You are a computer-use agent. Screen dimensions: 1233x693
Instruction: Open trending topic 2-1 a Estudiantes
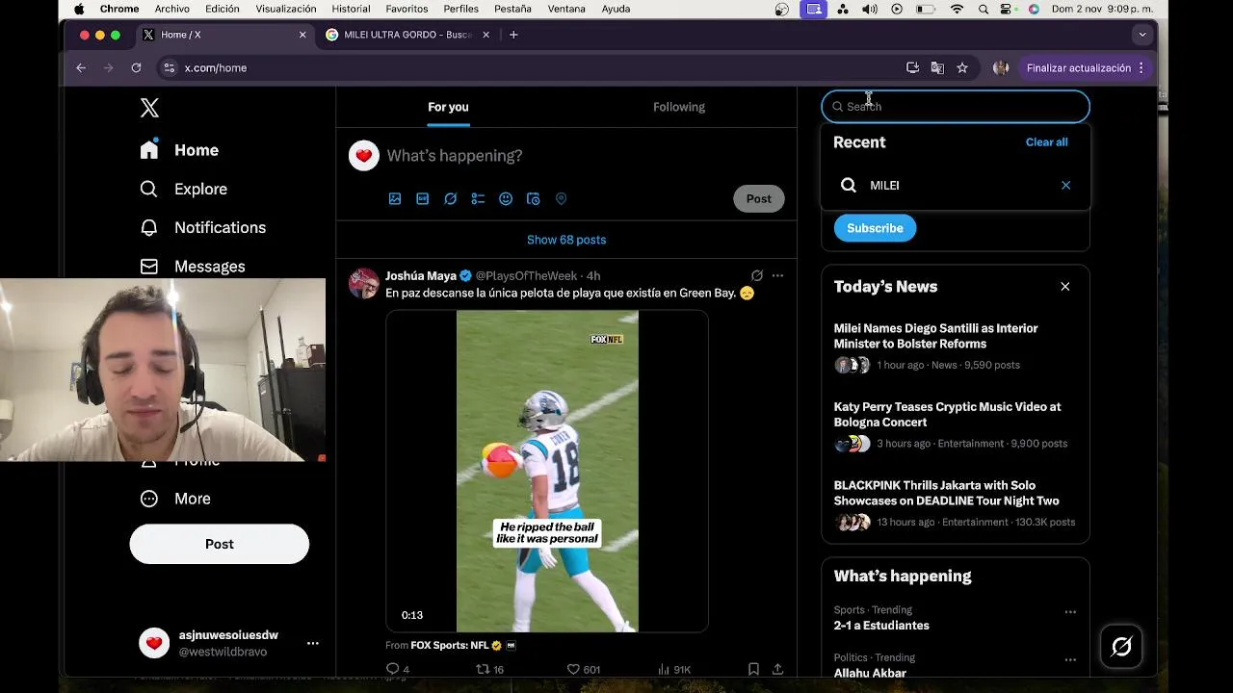(881, 626)
